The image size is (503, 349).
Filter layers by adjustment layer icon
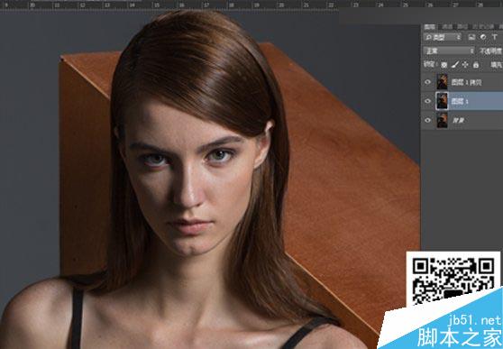point(483,37)
